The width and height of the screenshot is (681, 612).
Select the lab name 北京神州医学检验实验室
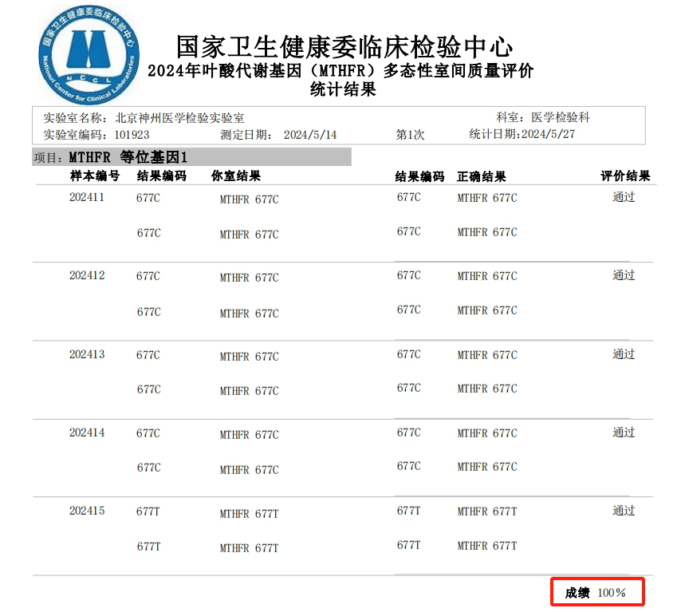point(179,118)
